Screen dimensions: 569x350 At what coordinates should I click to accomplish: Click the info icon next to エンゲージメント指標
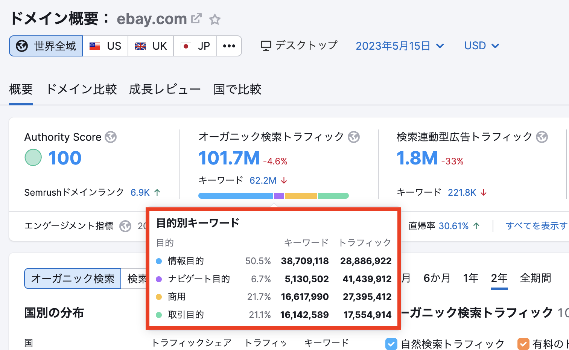pos(125,226)
